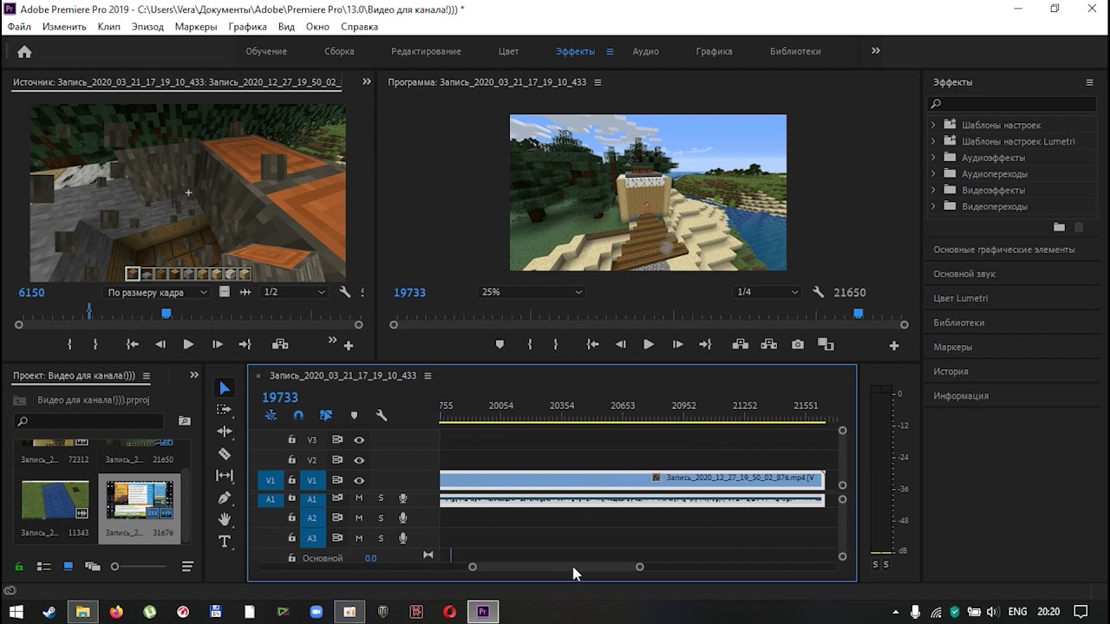The image size is (1110, 624).
Task: Switch Project panel to icon view
Action: (68, 567)
